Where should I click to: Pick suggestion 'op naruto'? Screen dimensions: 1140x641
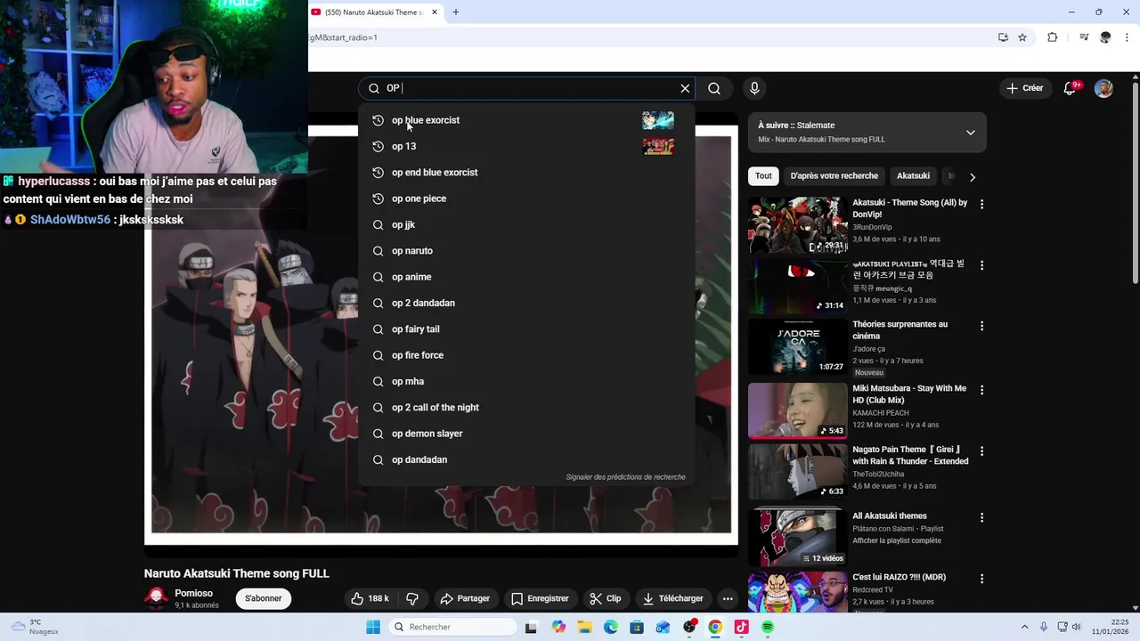pos(526,251)
